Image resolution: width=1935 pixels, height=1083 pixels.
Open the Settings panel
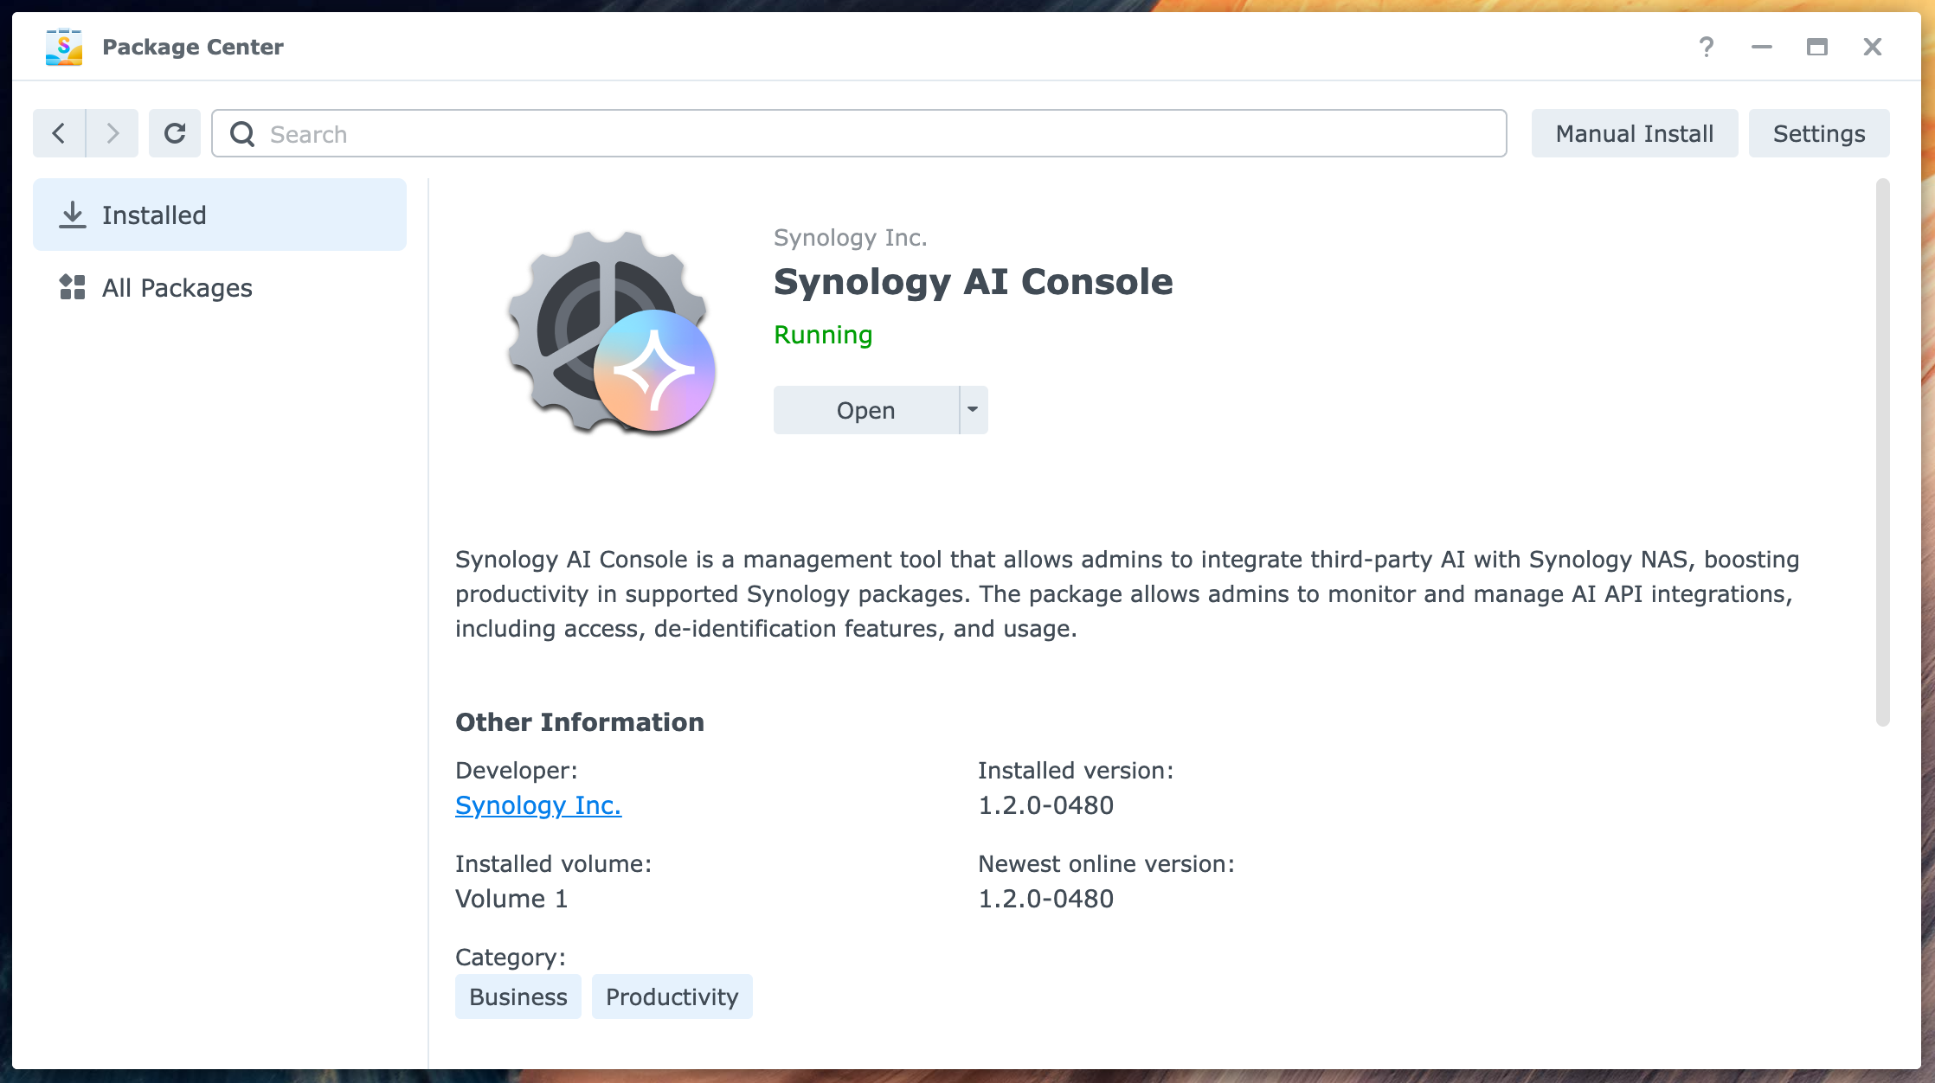1817,132
